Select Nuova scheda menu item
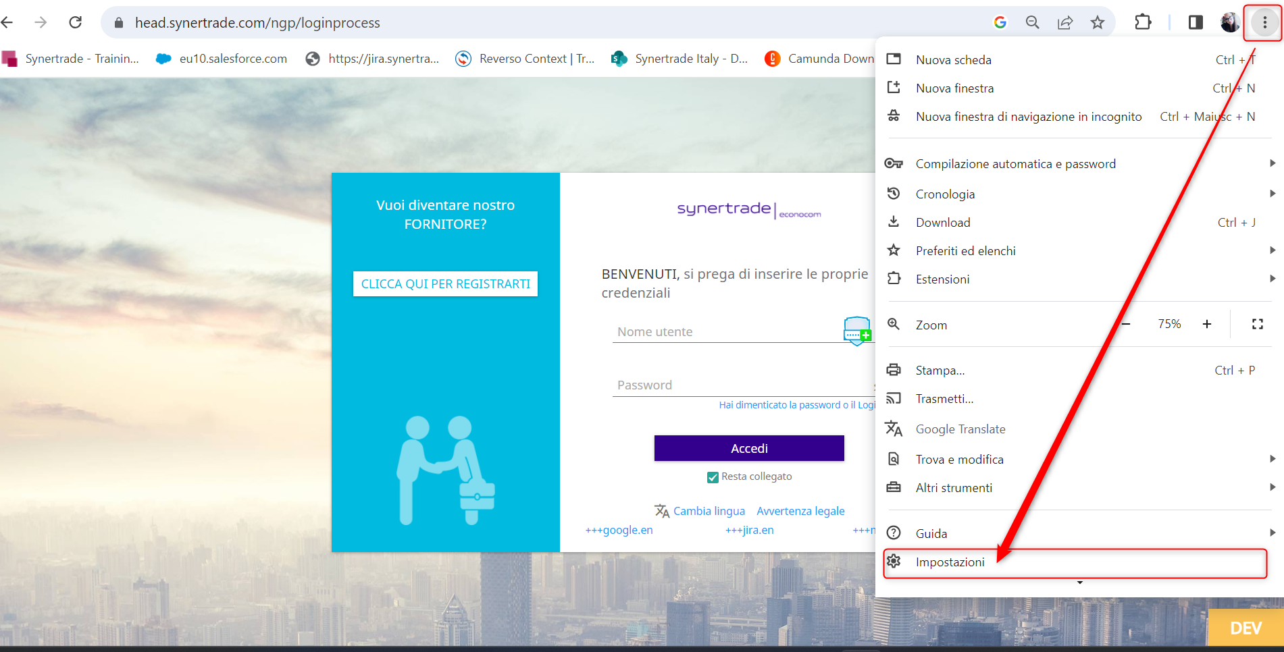This screenshot has width=1284, height=652. click(x=1079, y=60)
